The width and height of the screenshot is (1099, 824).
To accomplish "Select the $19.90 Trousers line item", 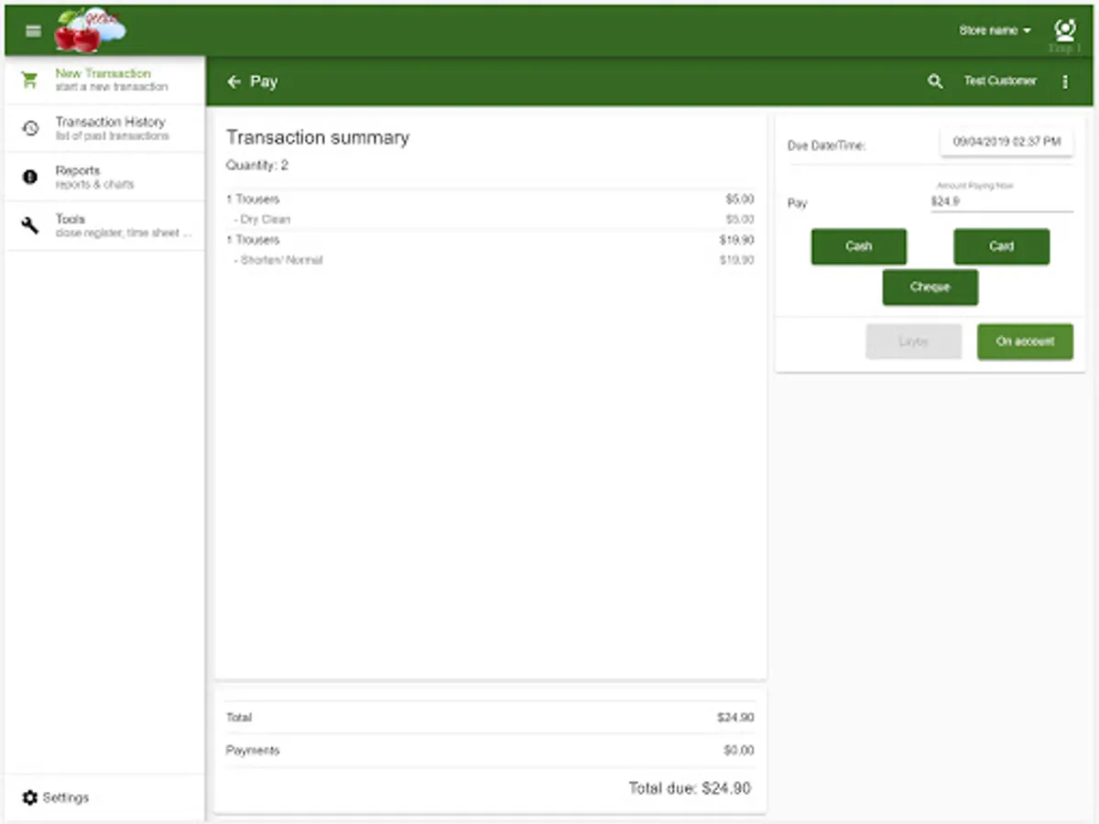I will (x=490, y=240).
